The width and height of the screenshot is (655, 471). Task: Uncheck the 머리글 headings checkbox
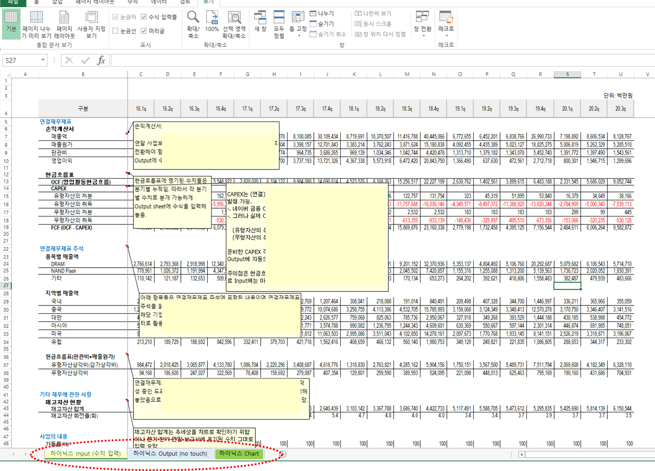144,31
